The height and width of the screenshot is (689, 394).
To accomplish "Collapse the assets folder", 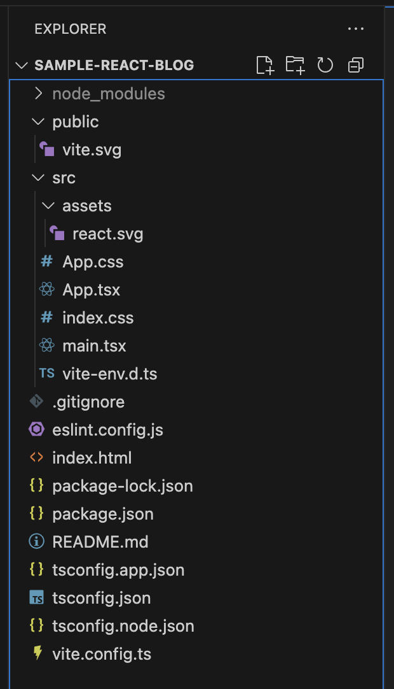I will coord(48,206).
